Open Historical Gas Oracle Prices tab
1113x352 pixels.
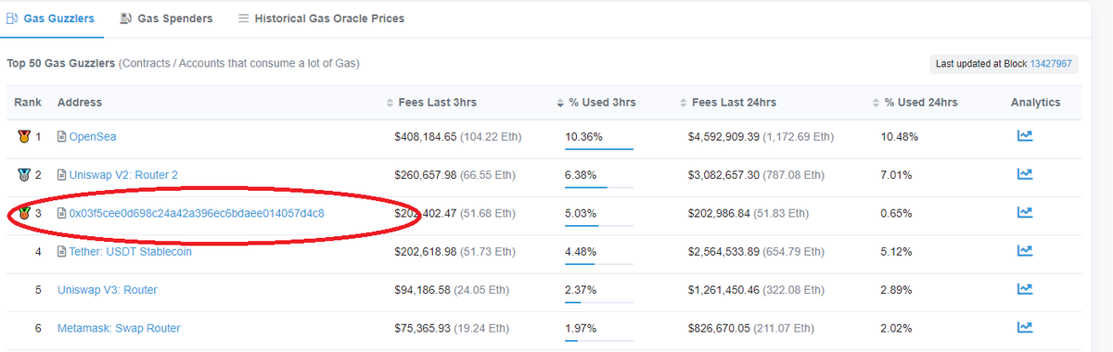321,19
